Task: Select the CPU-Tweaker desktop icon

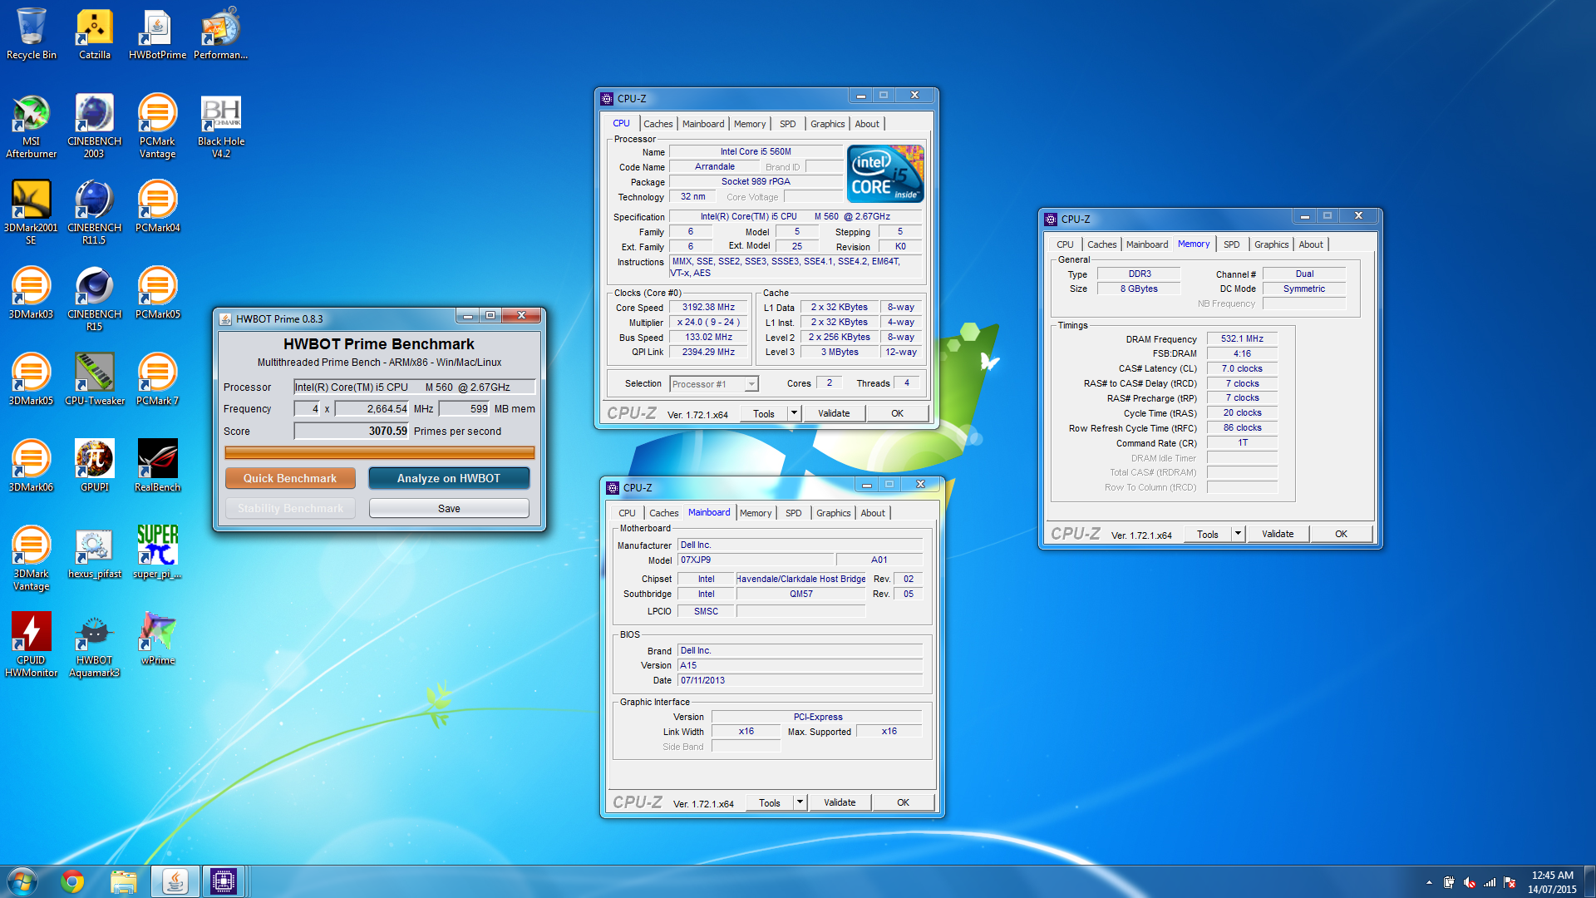Action: coord(95,379)
